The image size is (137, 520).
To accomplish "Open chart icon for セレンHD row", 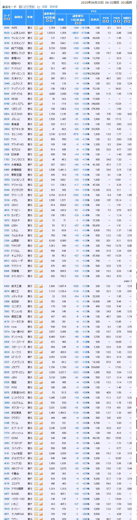I will [x=41, y=134].
